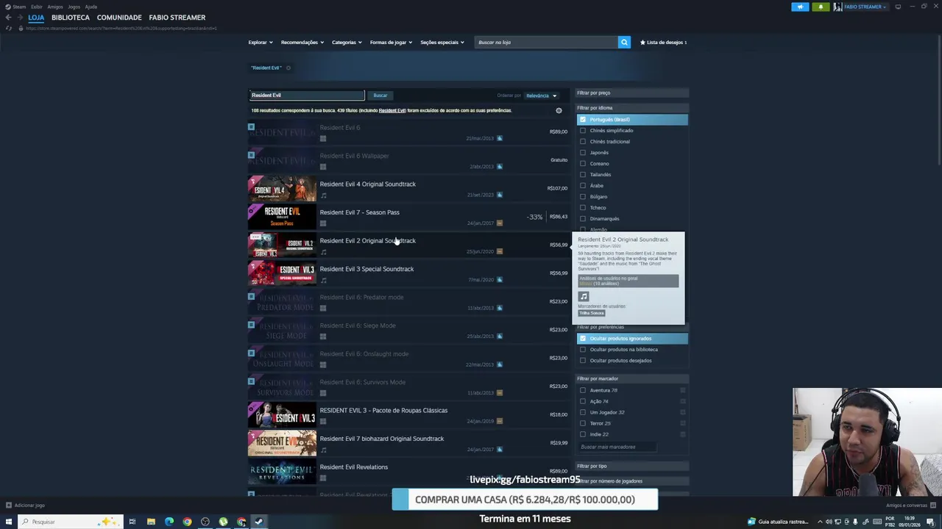Image resolution: width=942 pixels, height=529 pixels.
Task: Reload the store page
Action: click(x=8, y=28)
